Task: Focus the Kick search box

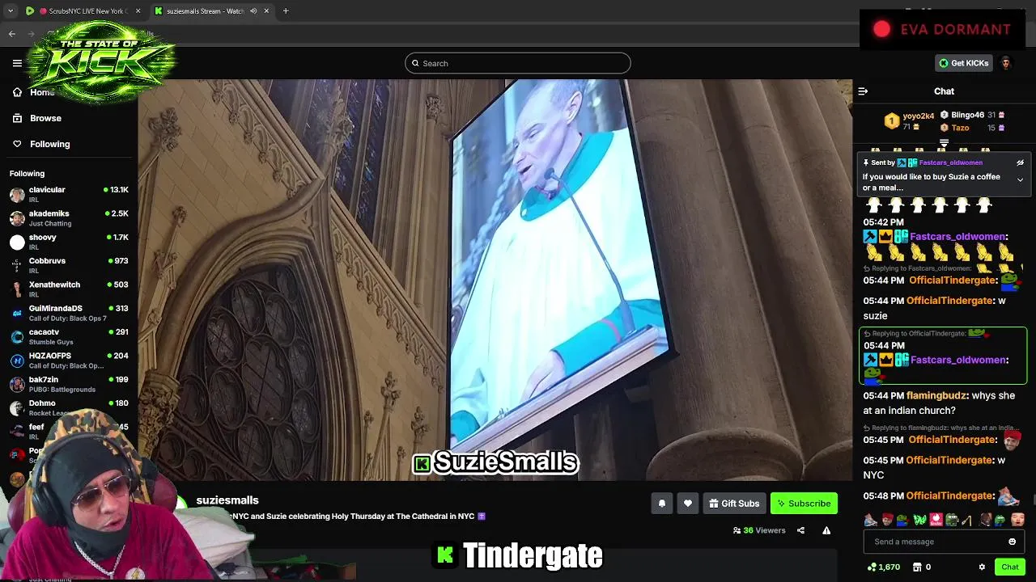Action: 518,63
